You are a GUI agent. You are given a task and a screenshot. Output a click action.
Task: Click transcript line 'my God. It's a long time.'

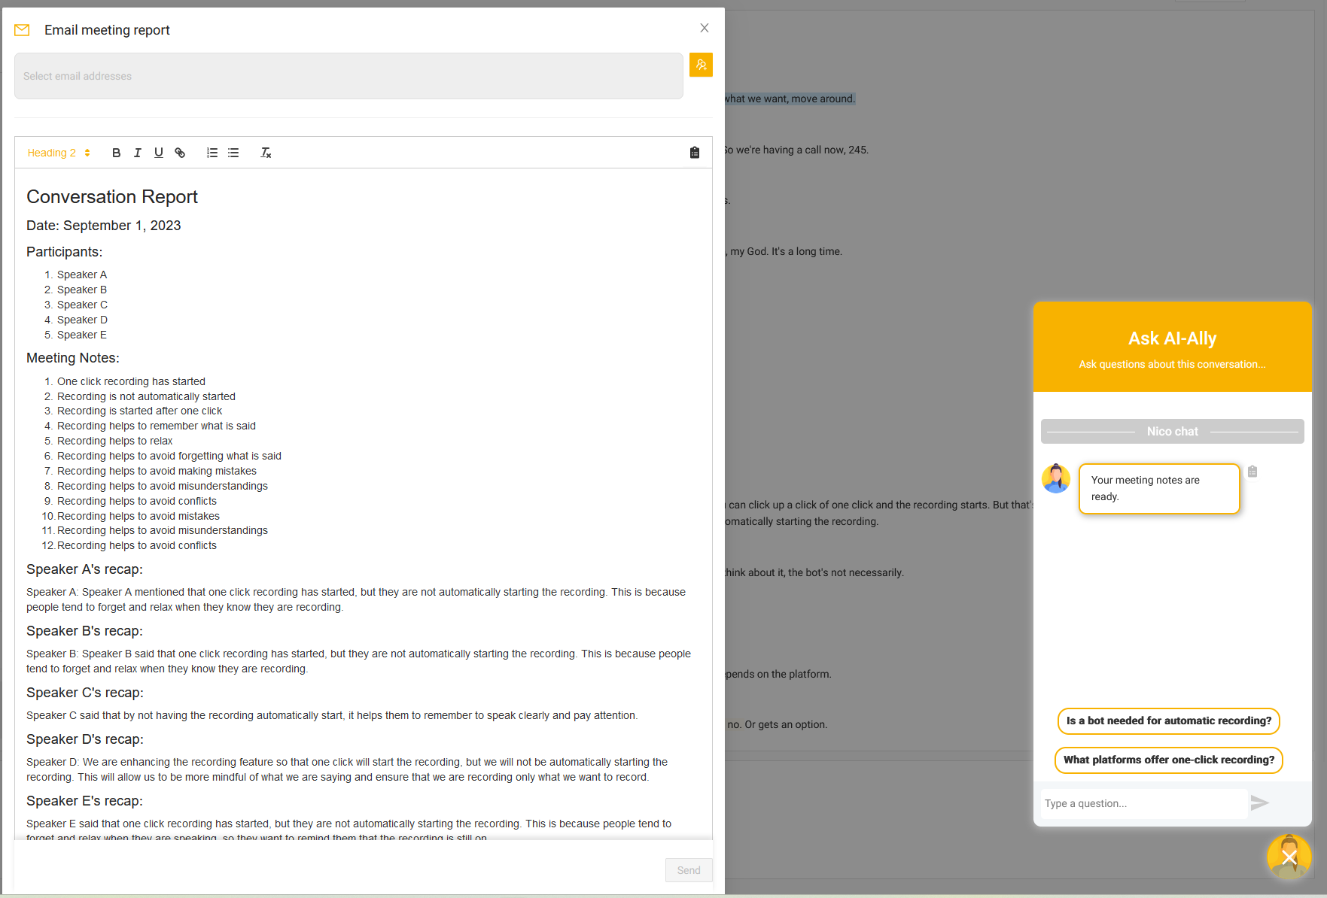tap(786, 251)
